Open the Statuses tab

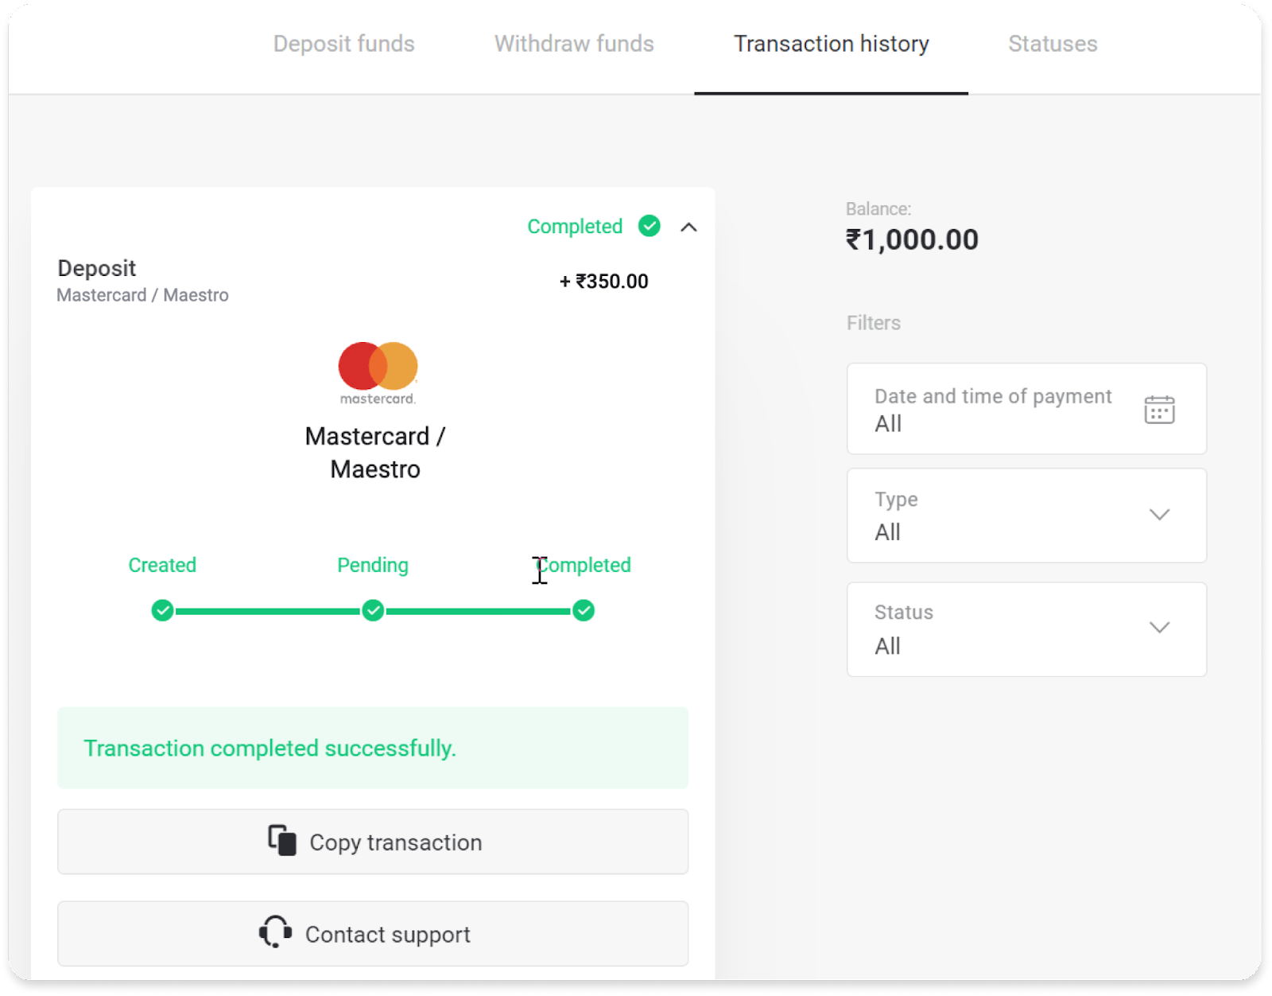1053,44
